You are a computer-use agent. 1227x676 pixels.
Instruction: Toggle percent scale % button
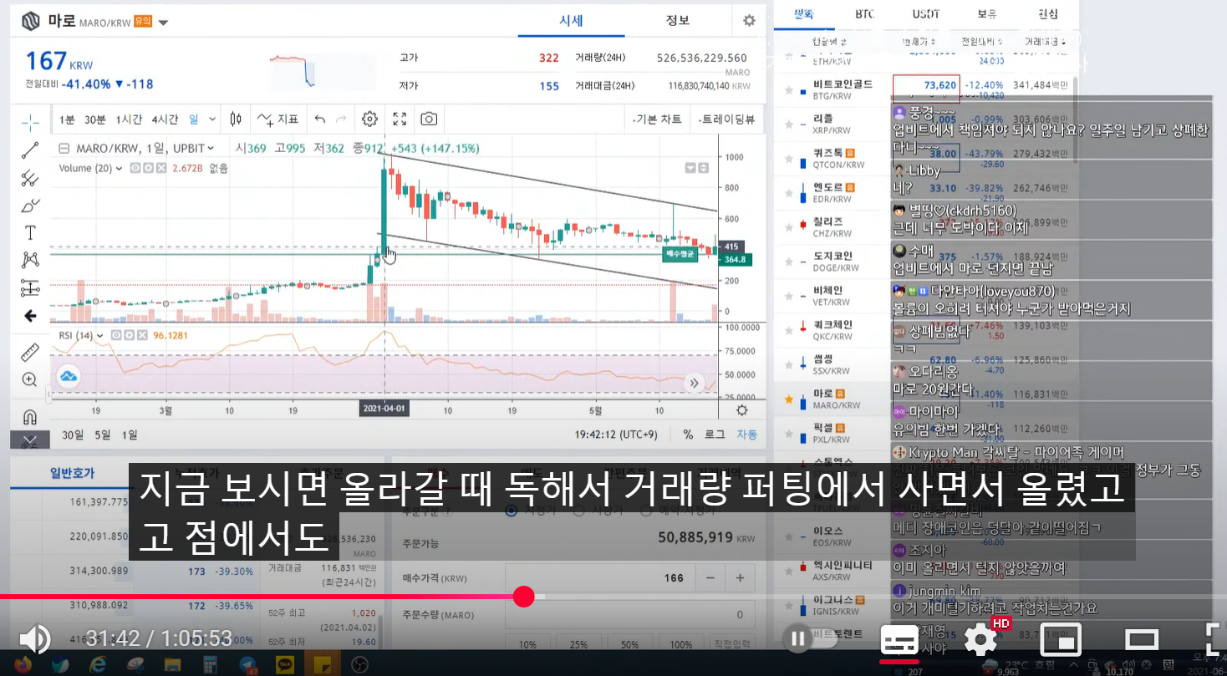(688, 435)
